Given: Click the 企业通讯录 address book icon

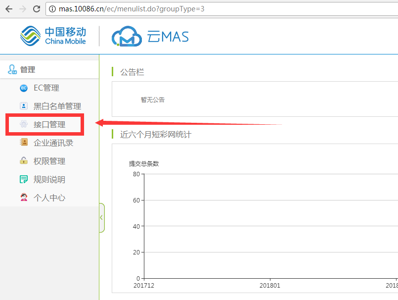Looking at the screenshot, I should [23, 143].
